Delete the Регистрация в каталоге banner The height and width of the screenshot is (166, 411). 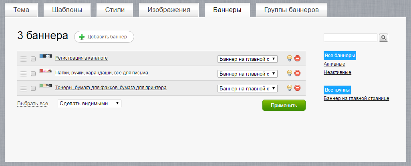pyautogui.click(x=297, y=58)
